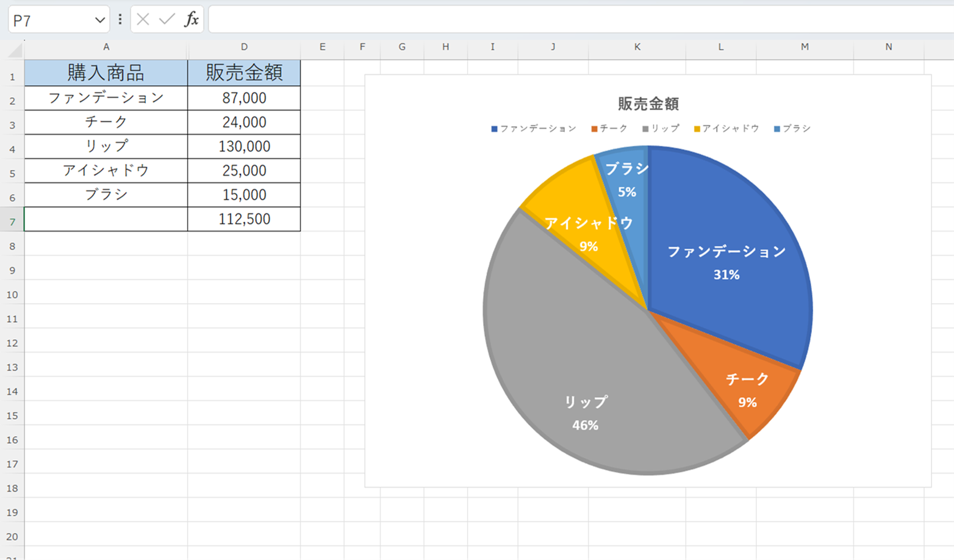Click the Insert Function fx icon

[192, 20]
